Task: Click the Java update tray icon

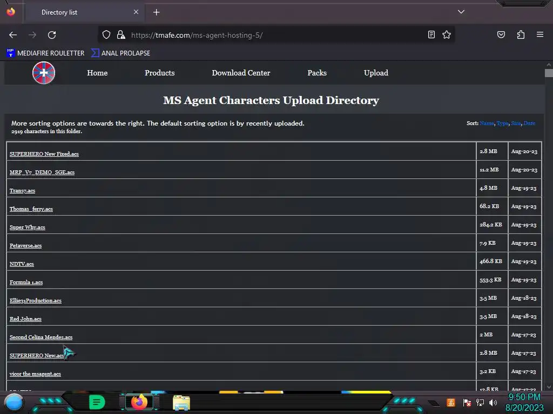Action: (x=451, y=402)
